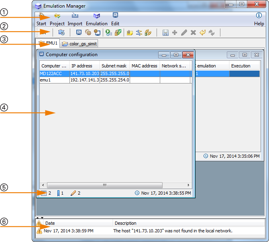Screen dimensions: 269x242
Task: Click the left scroll arrow of horizontal scrollbar
Action: (x=43, y=185)
